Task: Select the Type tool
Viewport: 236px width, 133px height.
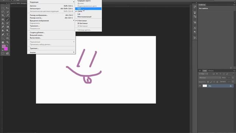Action: [x=7, y=34]
